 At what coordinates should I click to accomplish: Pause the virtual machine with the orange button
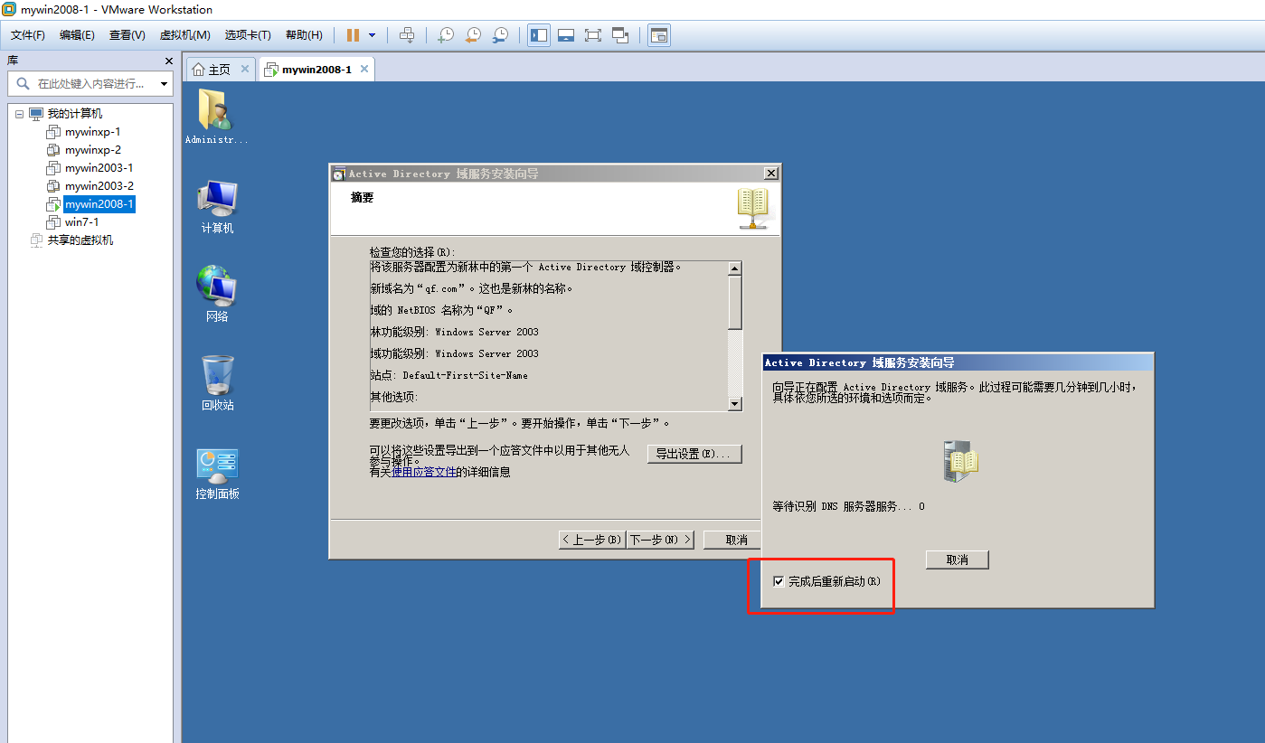353,35
